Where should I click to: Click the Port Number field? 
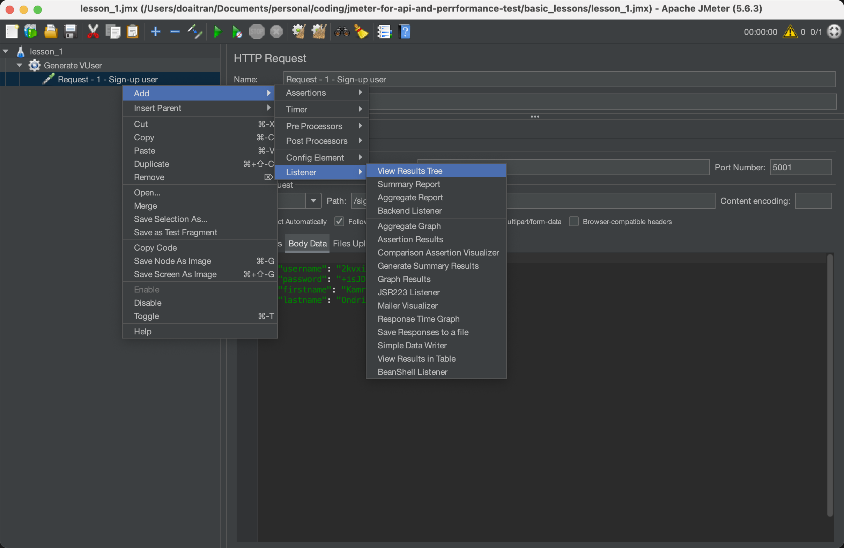(800, 167)
